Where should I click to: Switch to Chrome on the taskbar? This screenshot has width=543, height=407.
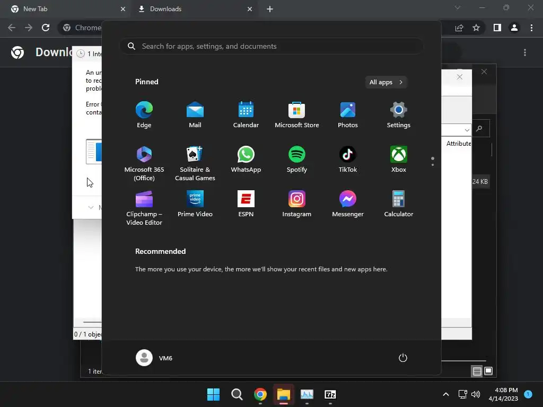[x=260, y=394]
